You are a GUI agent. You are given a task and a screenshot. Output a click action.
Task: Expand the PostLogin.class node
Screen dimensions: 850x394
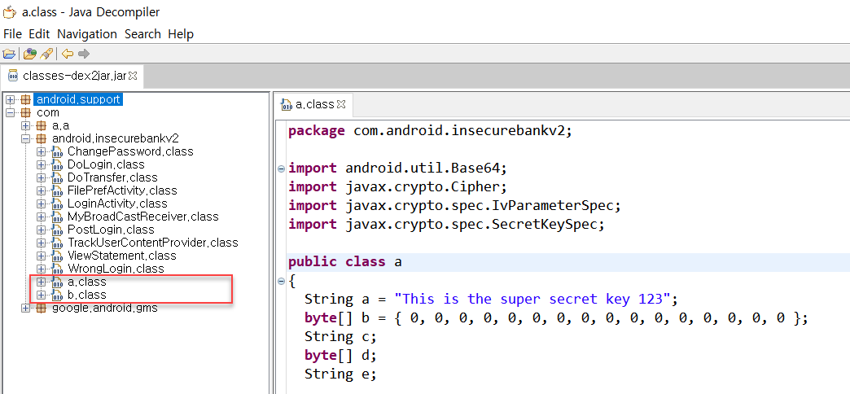pyautogui.click(x=42, y=230)
